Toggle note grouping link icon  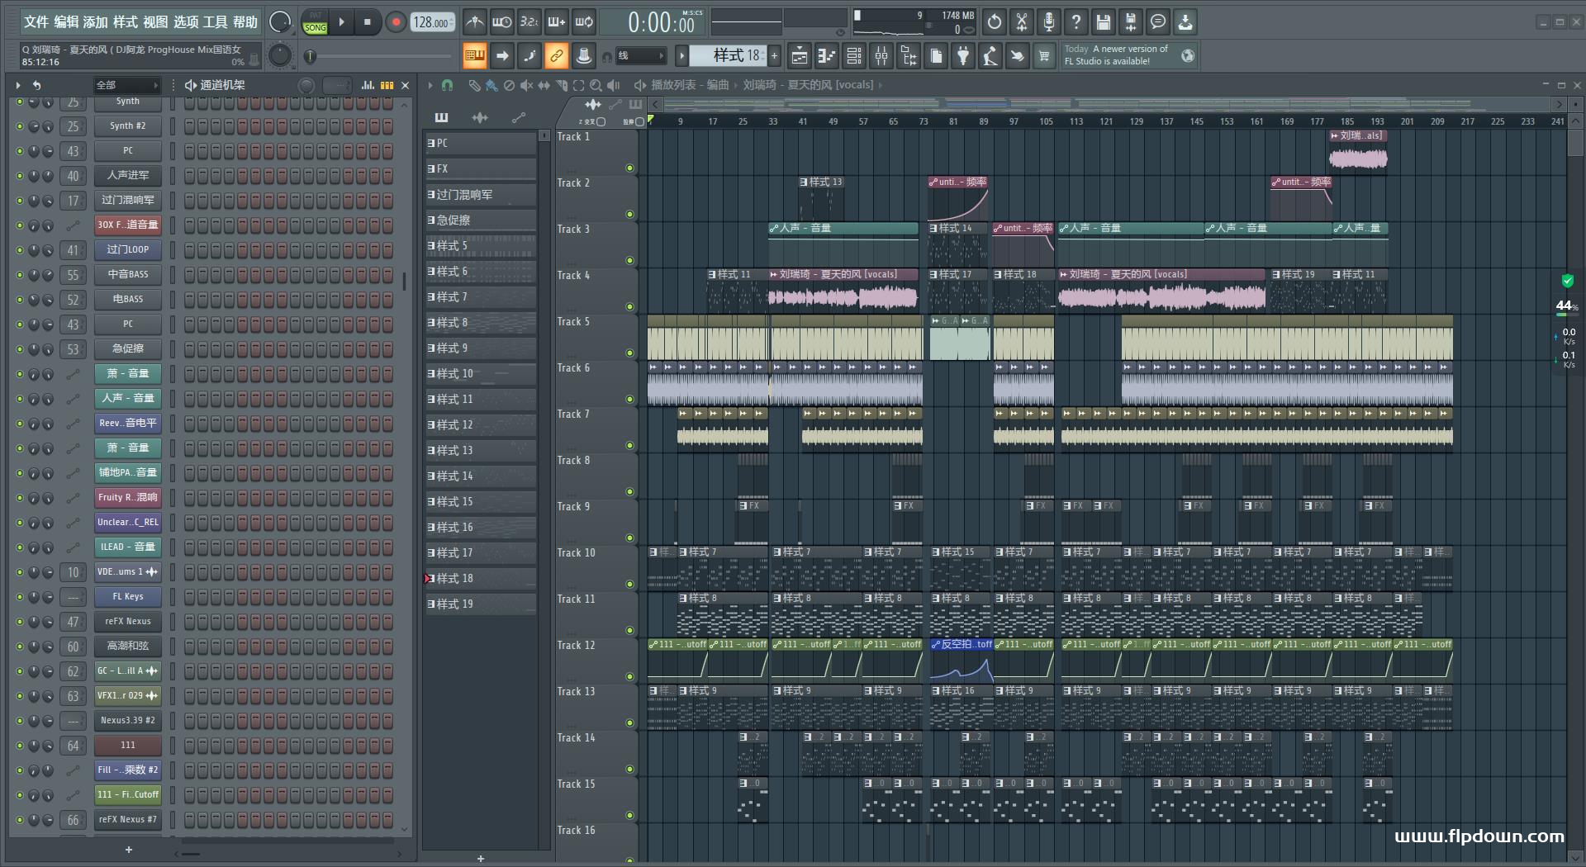[557, 56]
